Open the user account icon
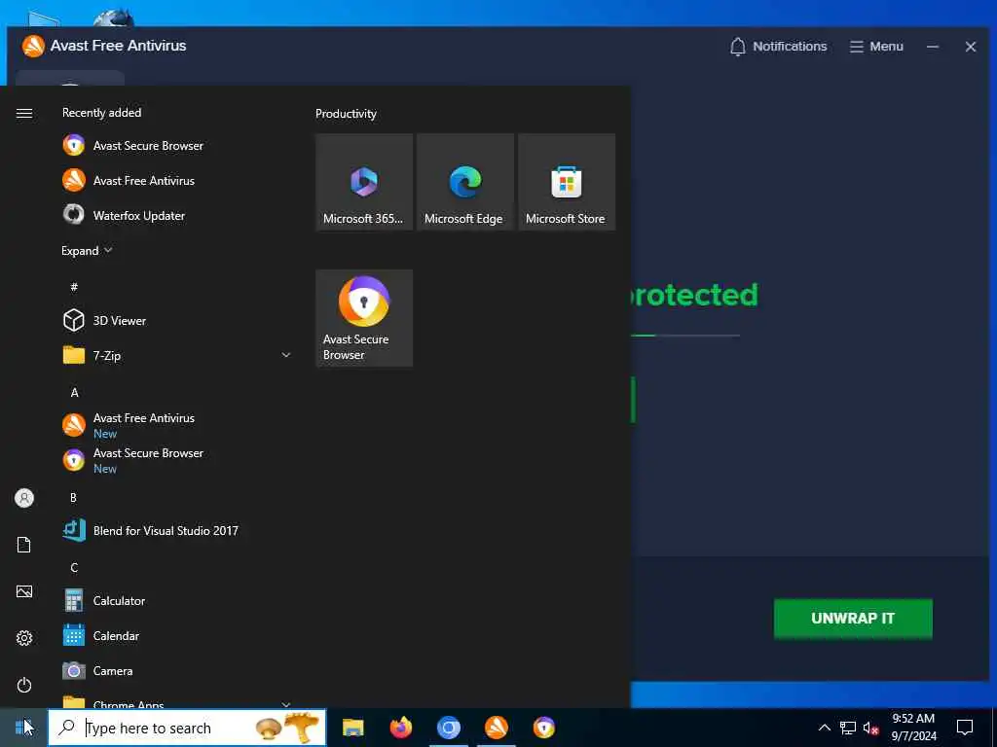The width and height of the screenshot is (997, 747). point(24,498)
